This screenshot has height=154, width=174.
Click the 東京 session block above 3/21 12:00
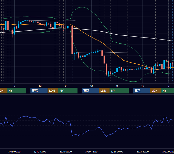click(x=142, y=91)
